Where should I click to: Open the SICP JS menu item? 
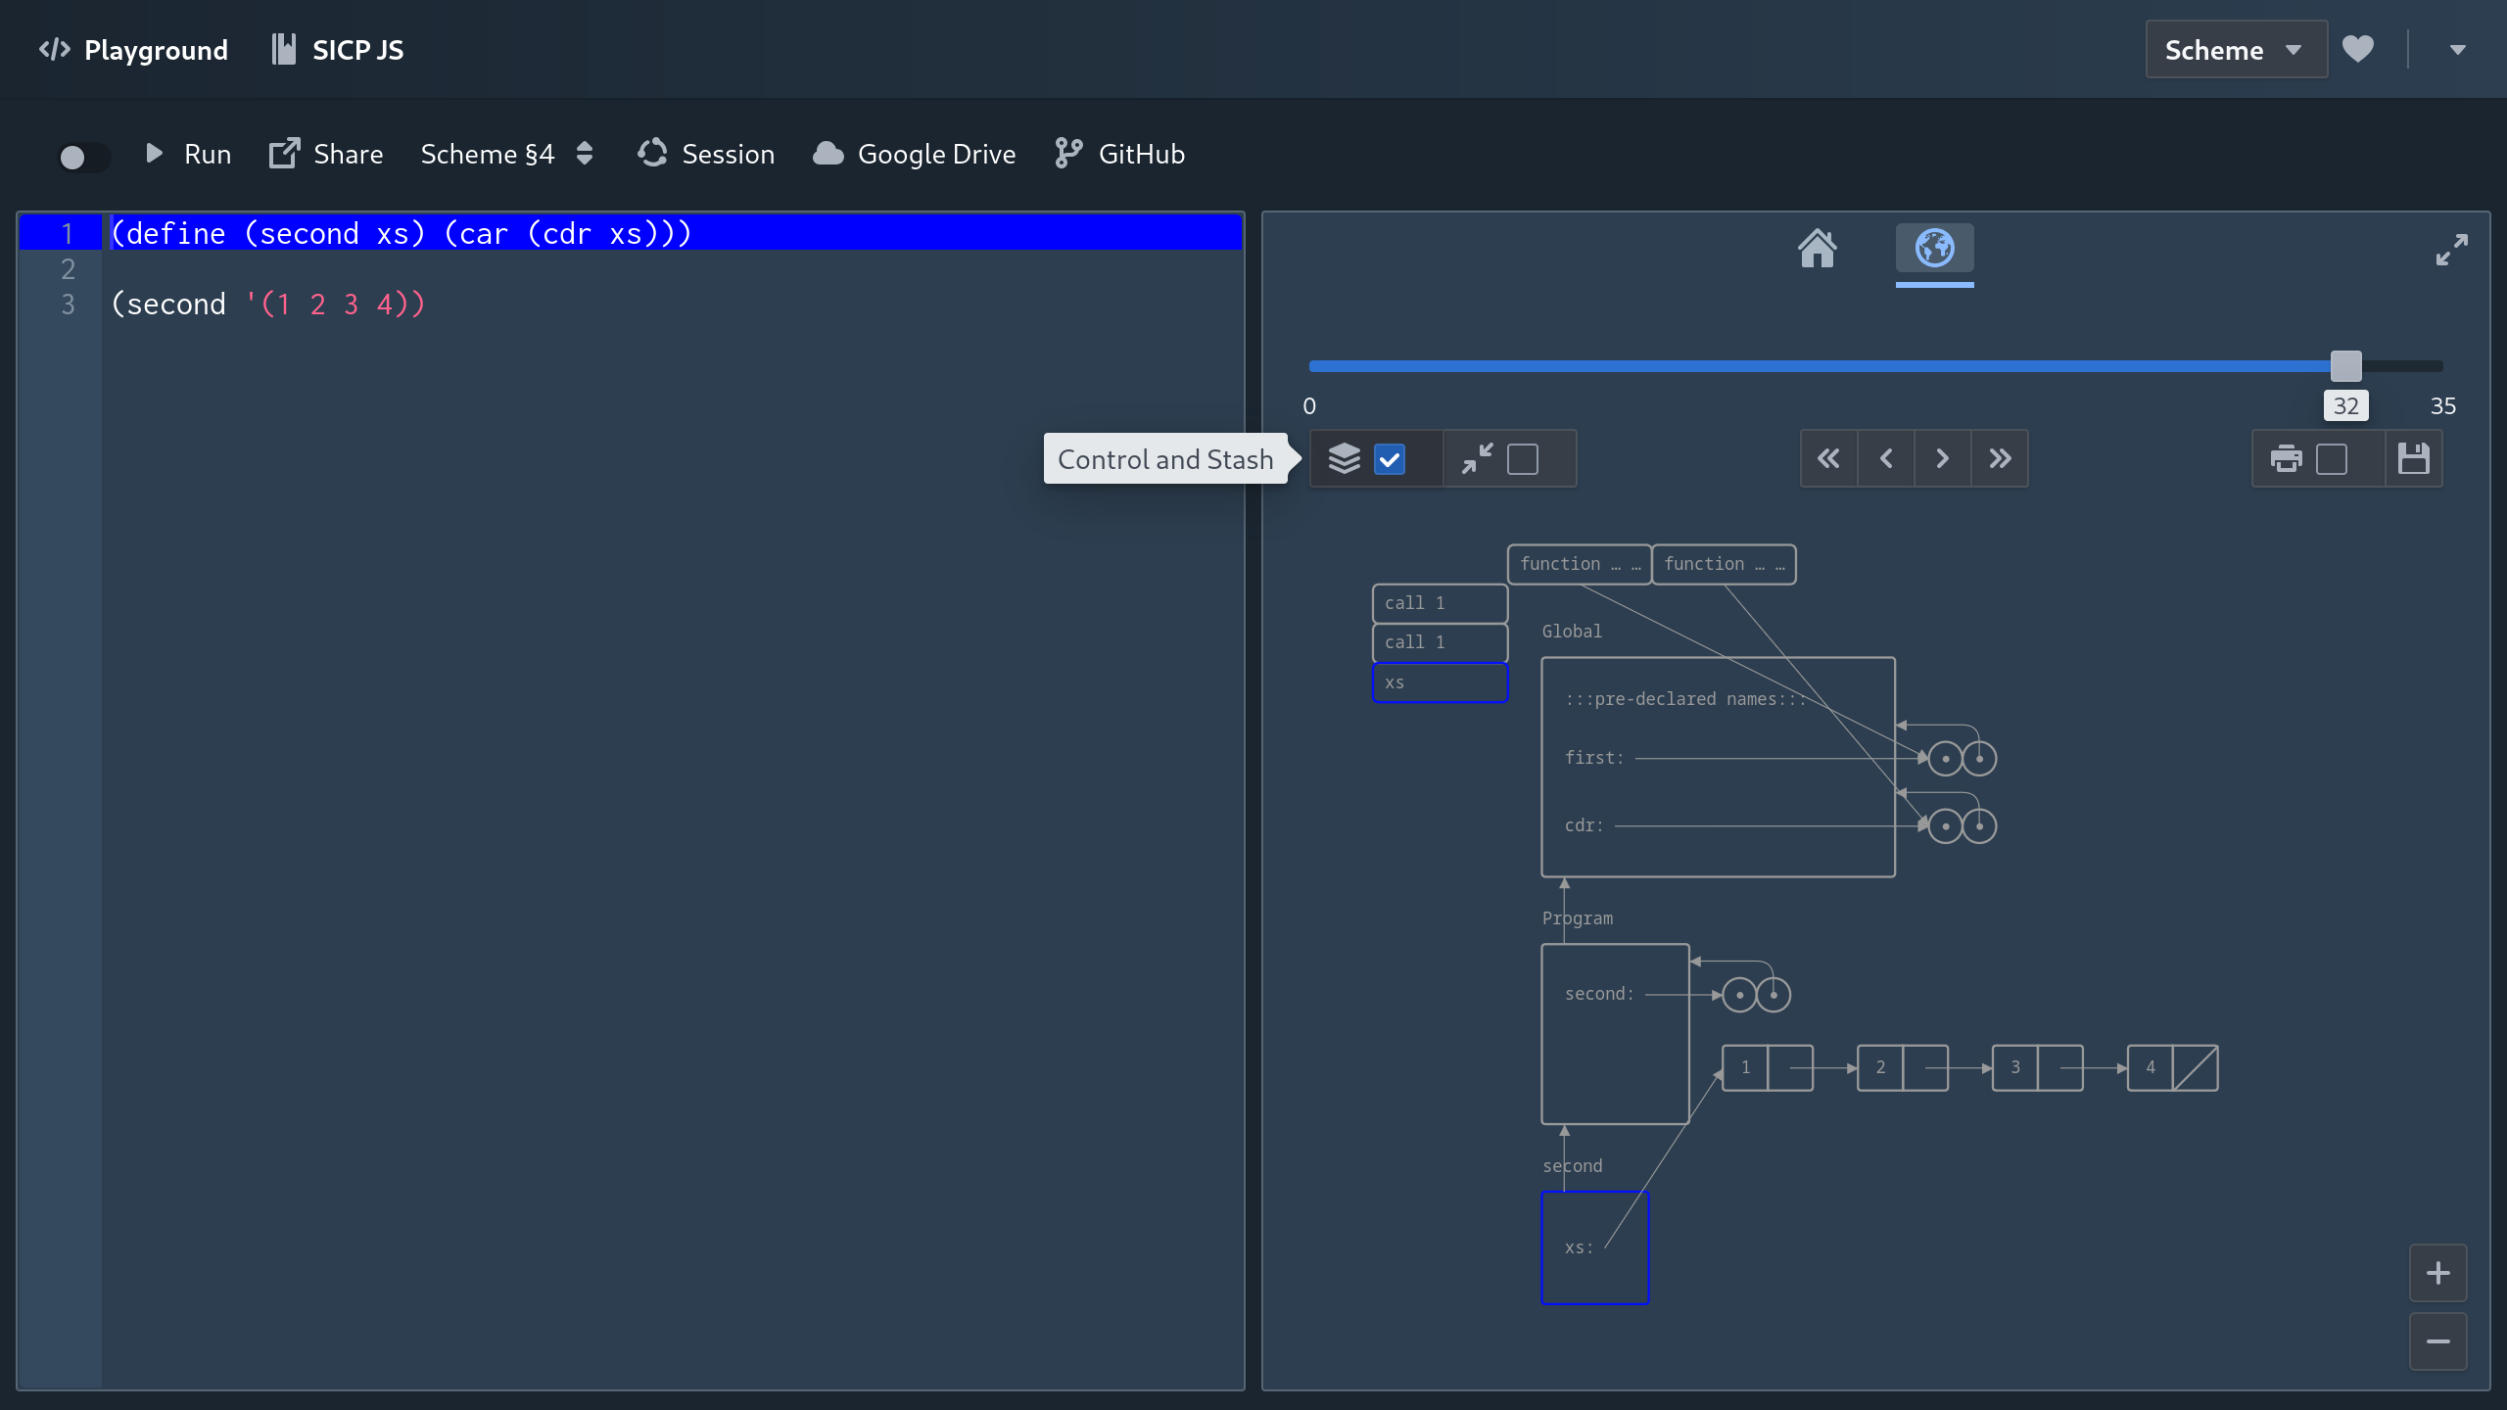click(338, 50)
